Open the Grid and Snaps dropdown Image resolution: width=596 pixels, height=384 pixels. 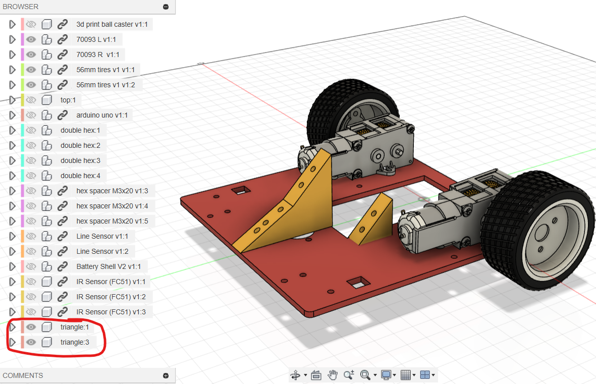[406, 375]
